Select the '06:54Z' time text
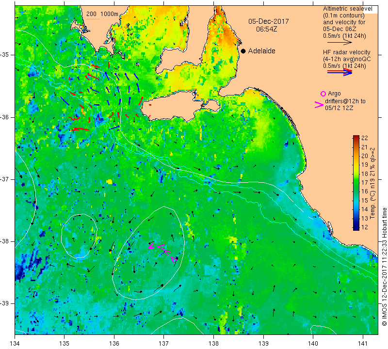The height and width of the screenshot is (349, 388). coord(266,29)
